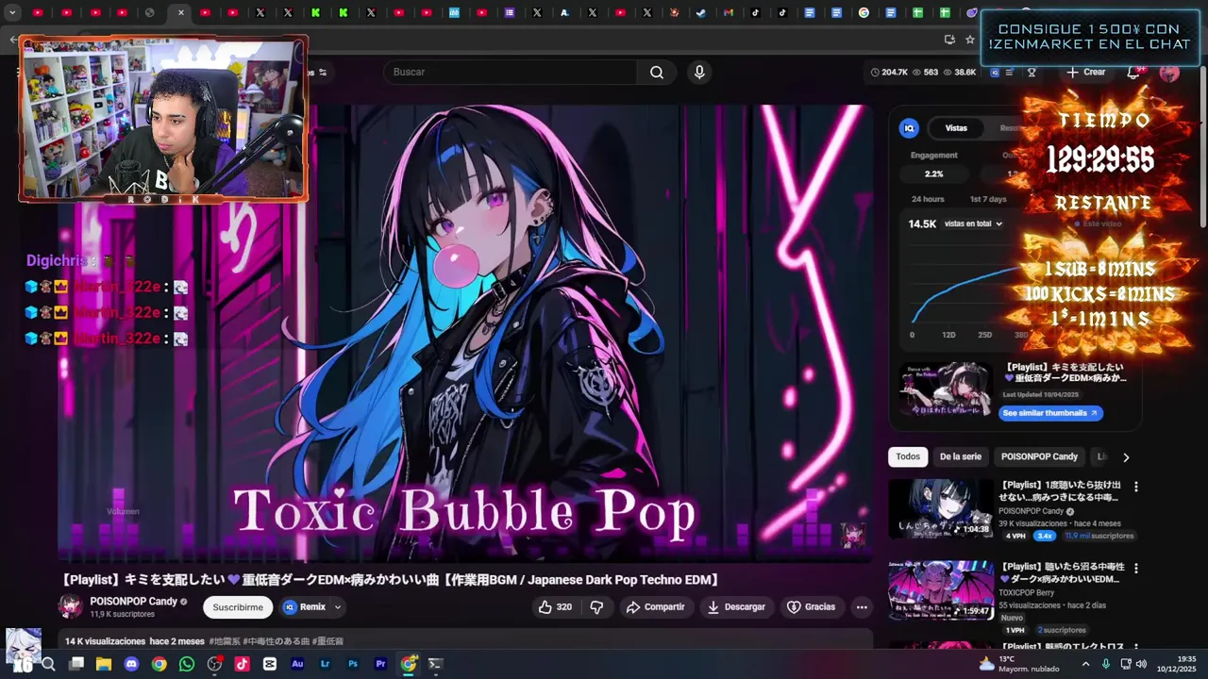Open the 1:04:38 playlist video thumbnail
Image resolution: width=1208 pixels, height=679 pixels.
941,508
